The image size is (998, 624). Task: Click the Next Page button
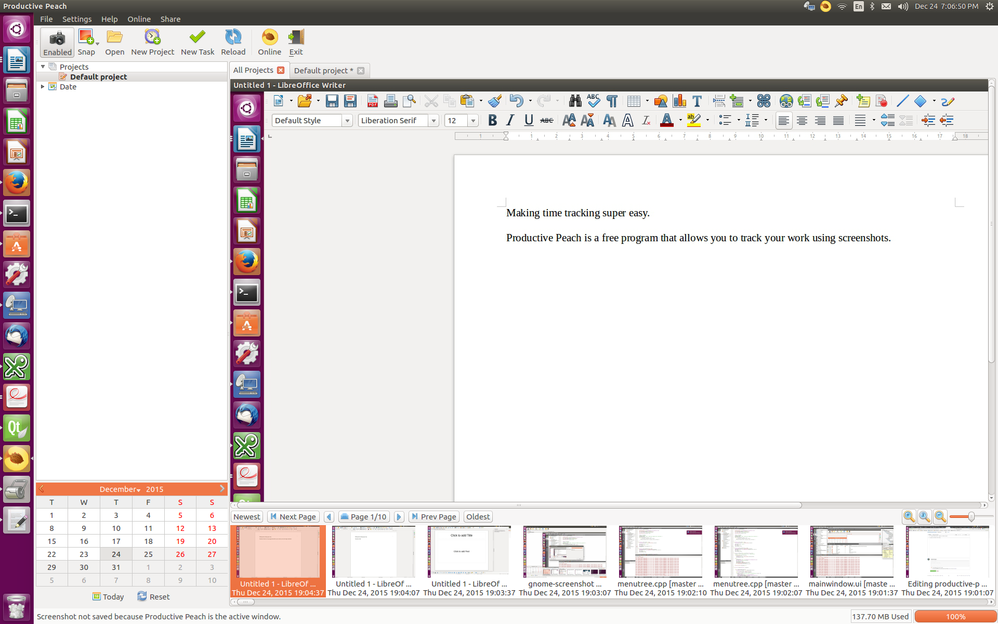(293, 517)
